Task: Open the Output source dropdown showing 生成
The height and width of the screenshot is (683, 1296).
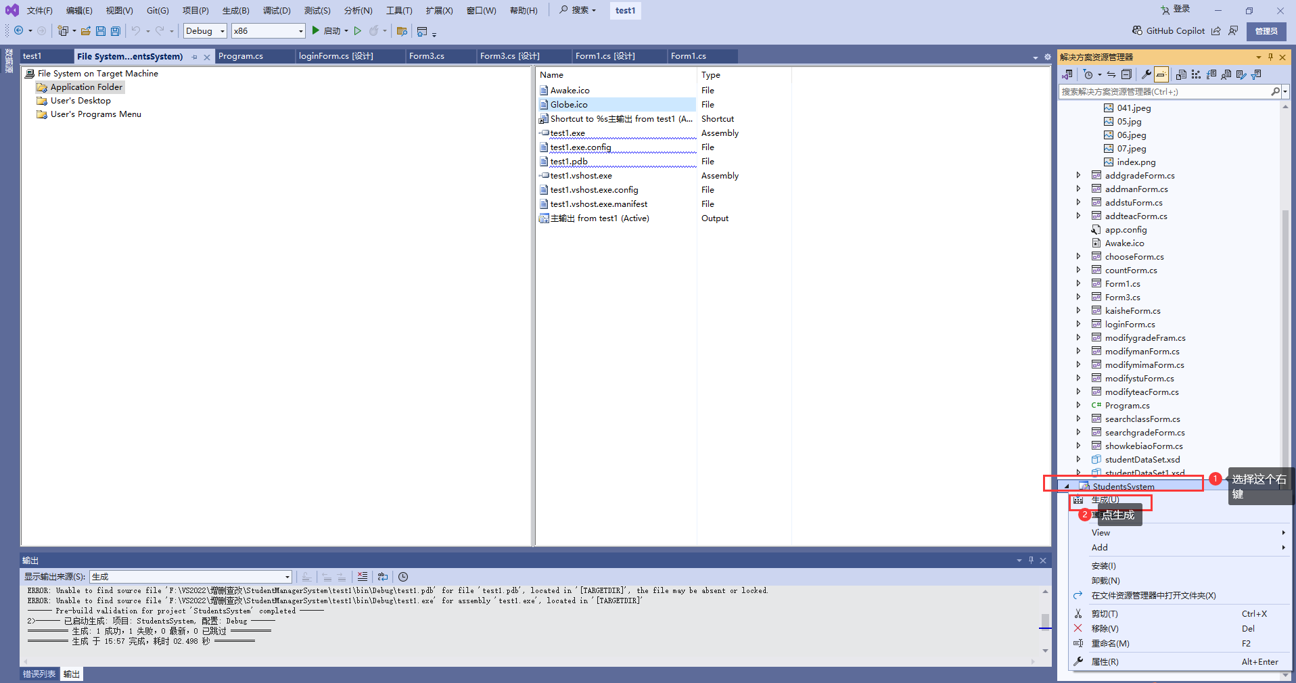Action: 191,577
